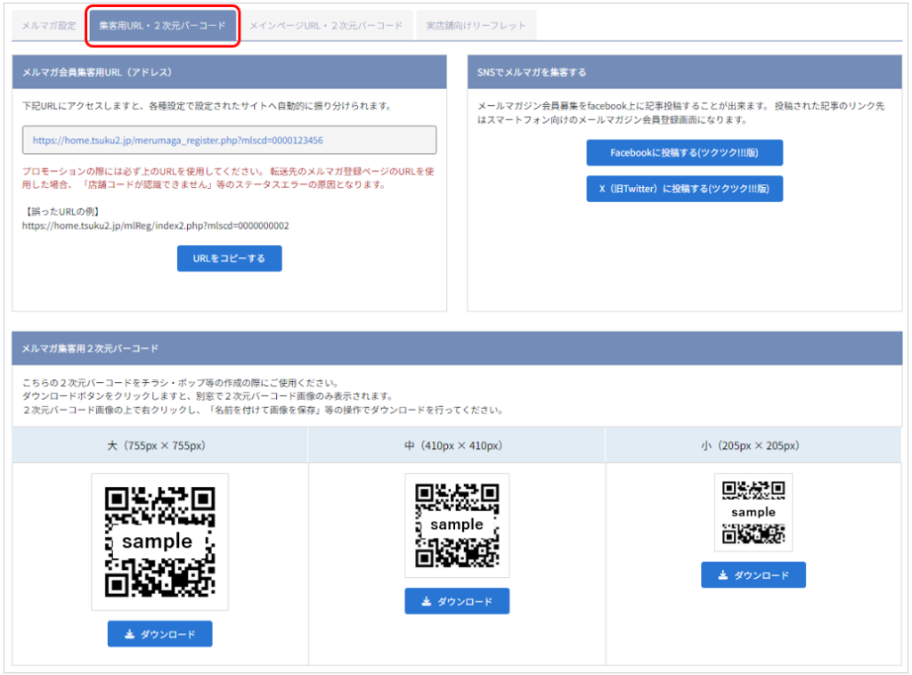
Task: Click the メルマガ集客用2次元バーコード header
Action: click(x=457, y=348)
